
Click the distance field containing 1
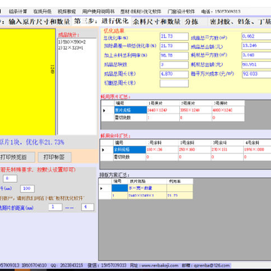coord(55,207)
